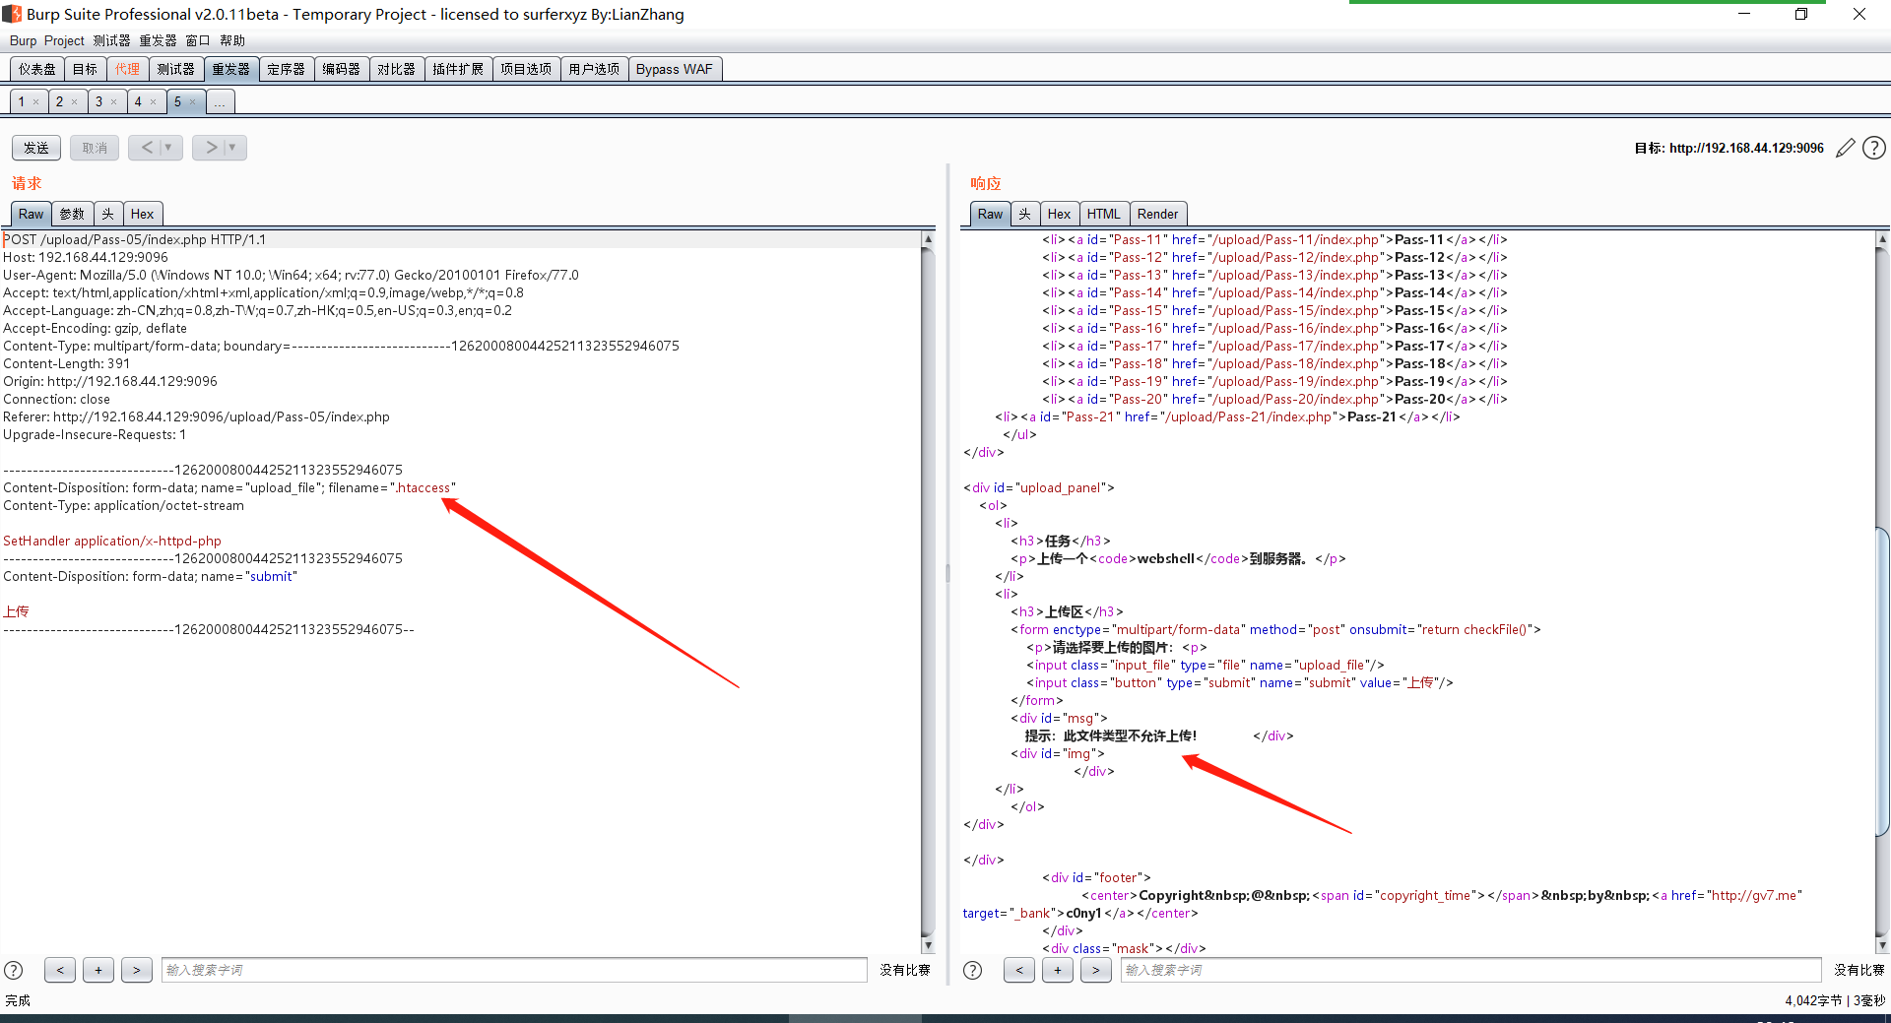Click previous match in response search

[x=1019, y=970]
